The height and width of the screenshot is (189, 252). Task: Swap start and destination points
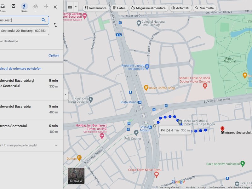(x=55, y=25)
